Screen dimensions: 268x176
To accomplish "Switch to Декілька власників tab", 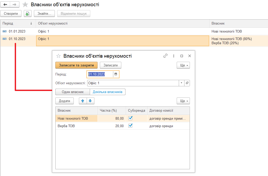I will click(108, 92).
